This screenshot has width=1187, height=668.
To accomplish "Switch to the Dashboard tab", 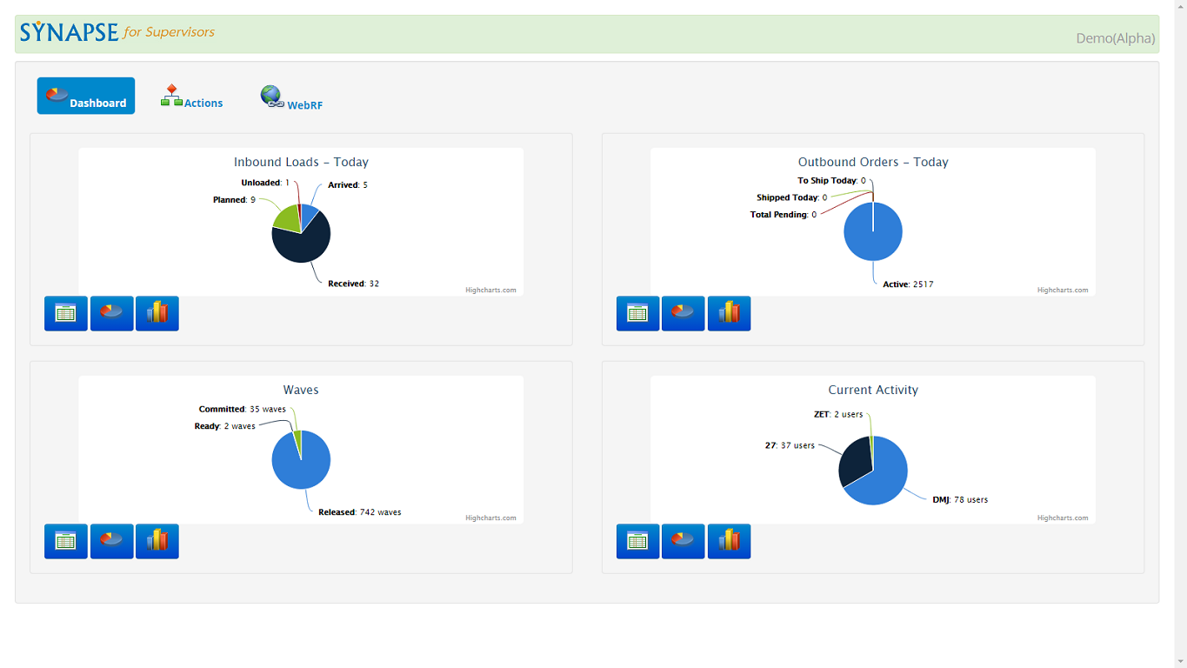I will point(85,96).
